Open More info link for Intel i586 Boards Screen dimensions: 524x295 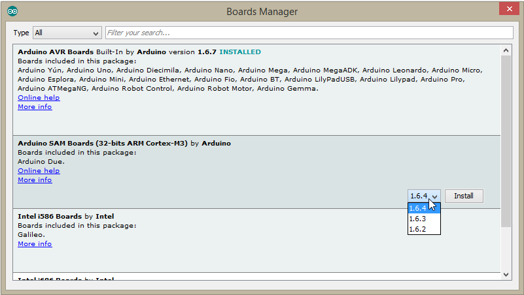click(x=35, y=243)
